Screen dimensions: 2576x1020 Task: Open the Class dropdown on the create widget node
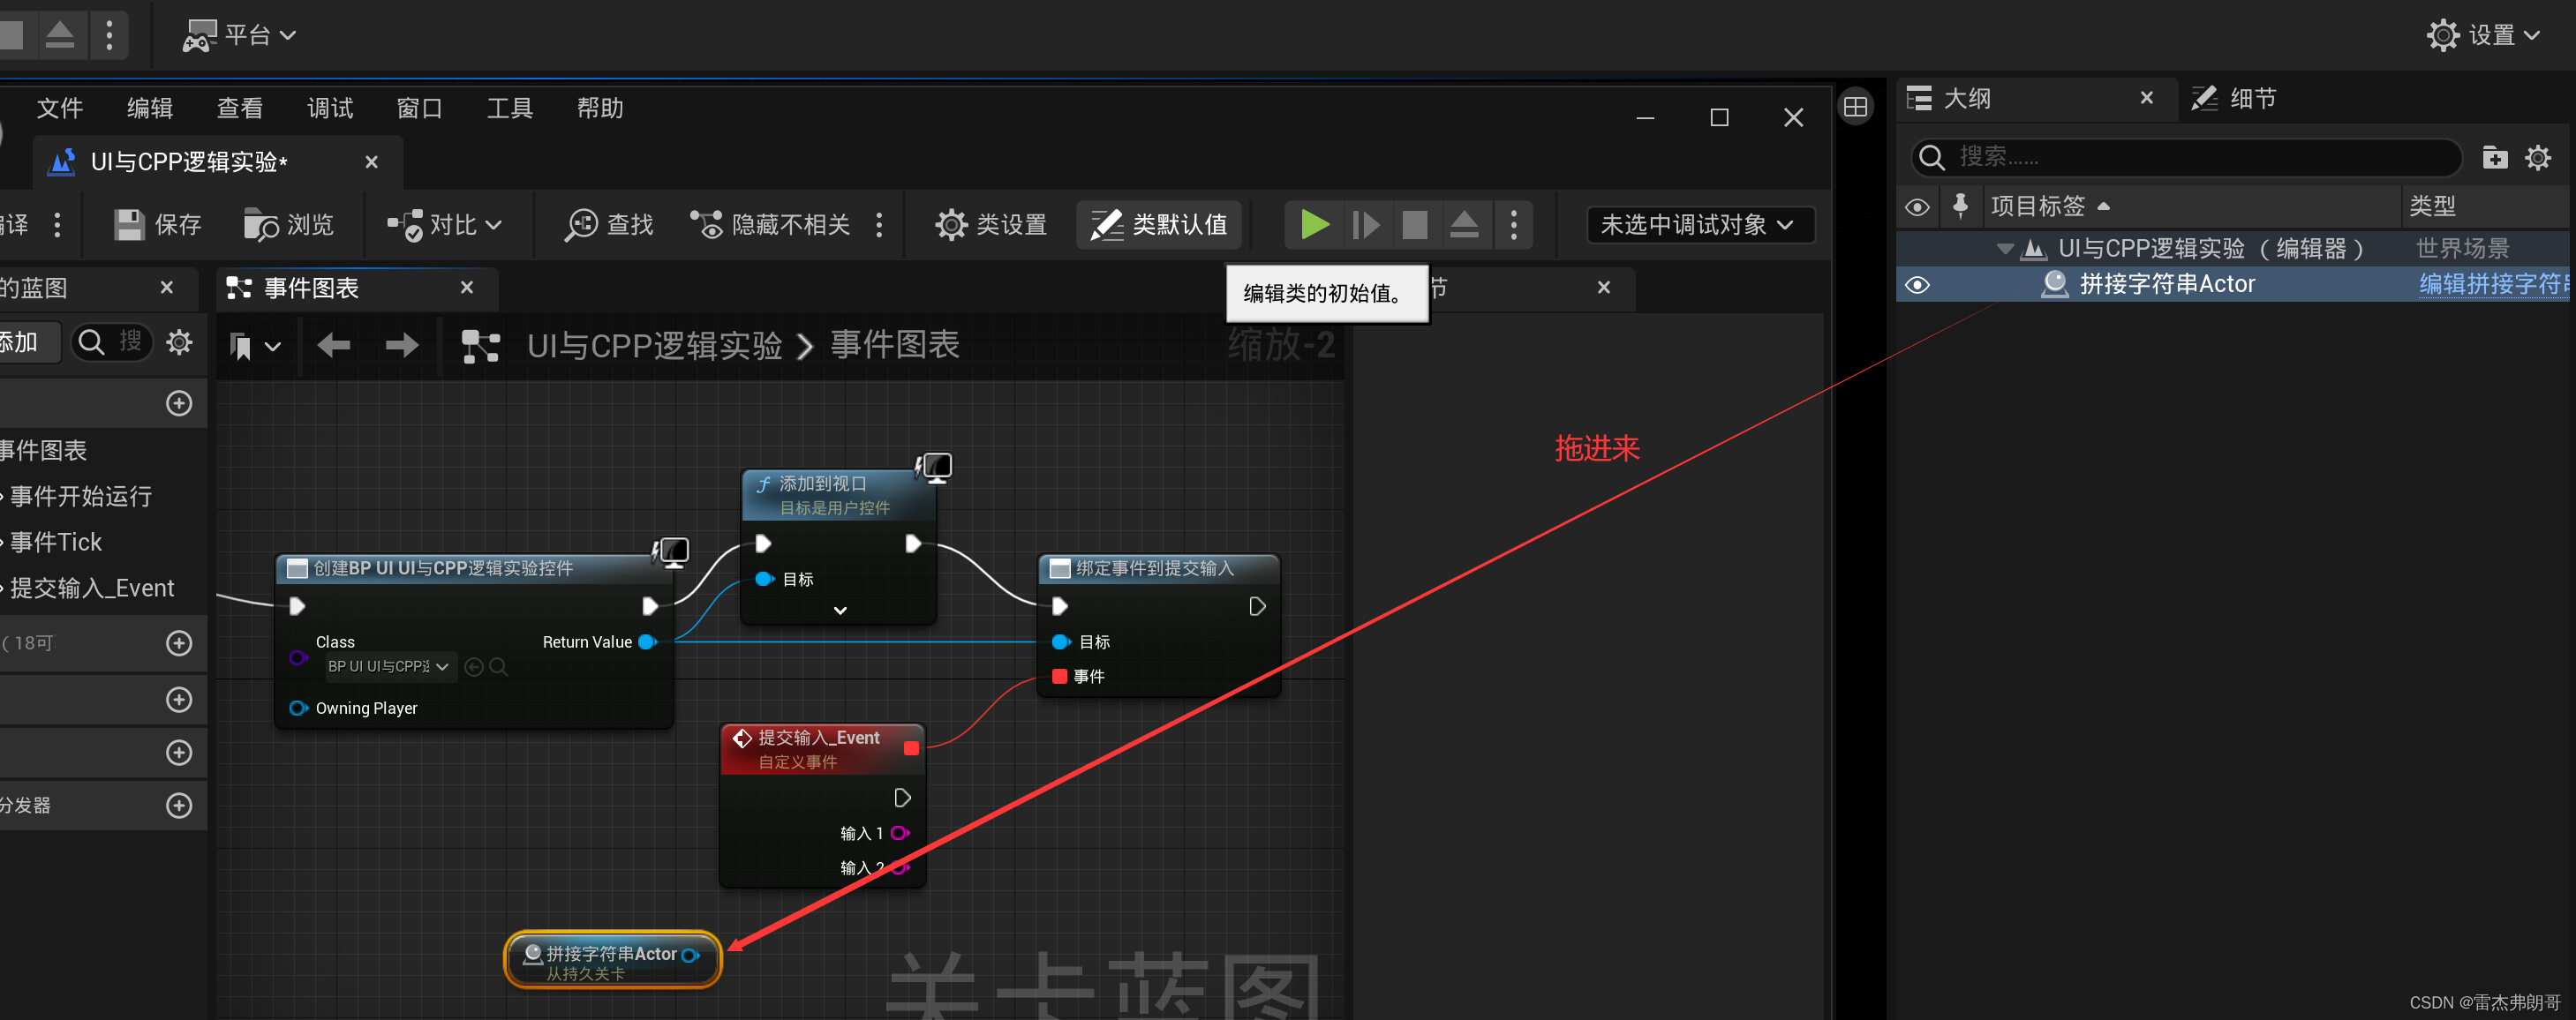[x=391, y=666]
